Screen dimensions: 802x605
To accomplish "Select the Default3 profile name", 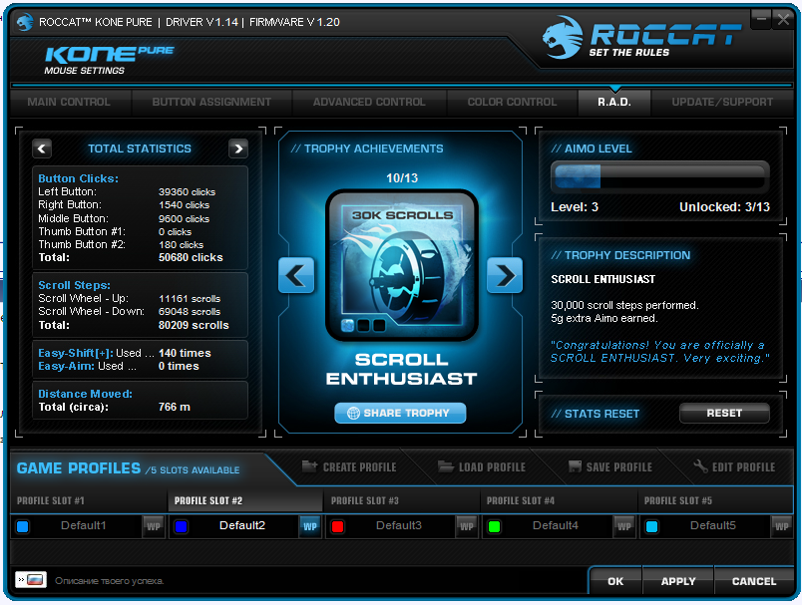I will click(x=399, y=525).
